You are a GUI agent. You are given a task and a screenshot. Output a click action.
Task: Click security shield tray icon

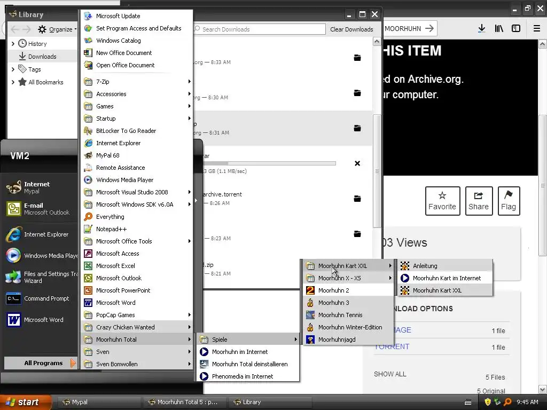click(x=488, y=402)
